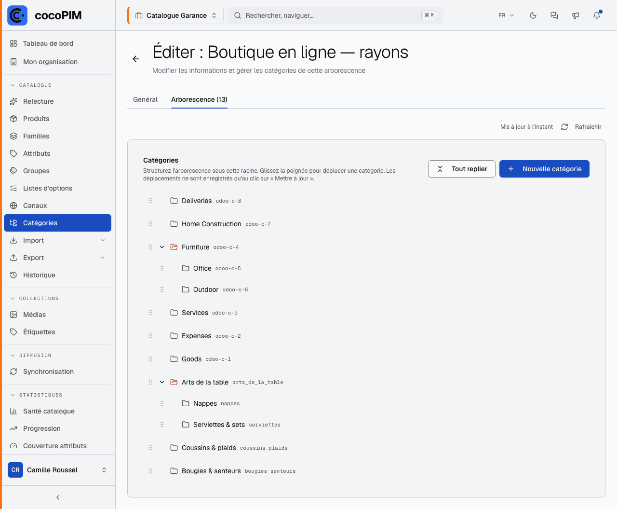The width and height of the screenshot is (617, 509).
Task: Open the Catalogue Garance selector
Action: click(175, 15)
